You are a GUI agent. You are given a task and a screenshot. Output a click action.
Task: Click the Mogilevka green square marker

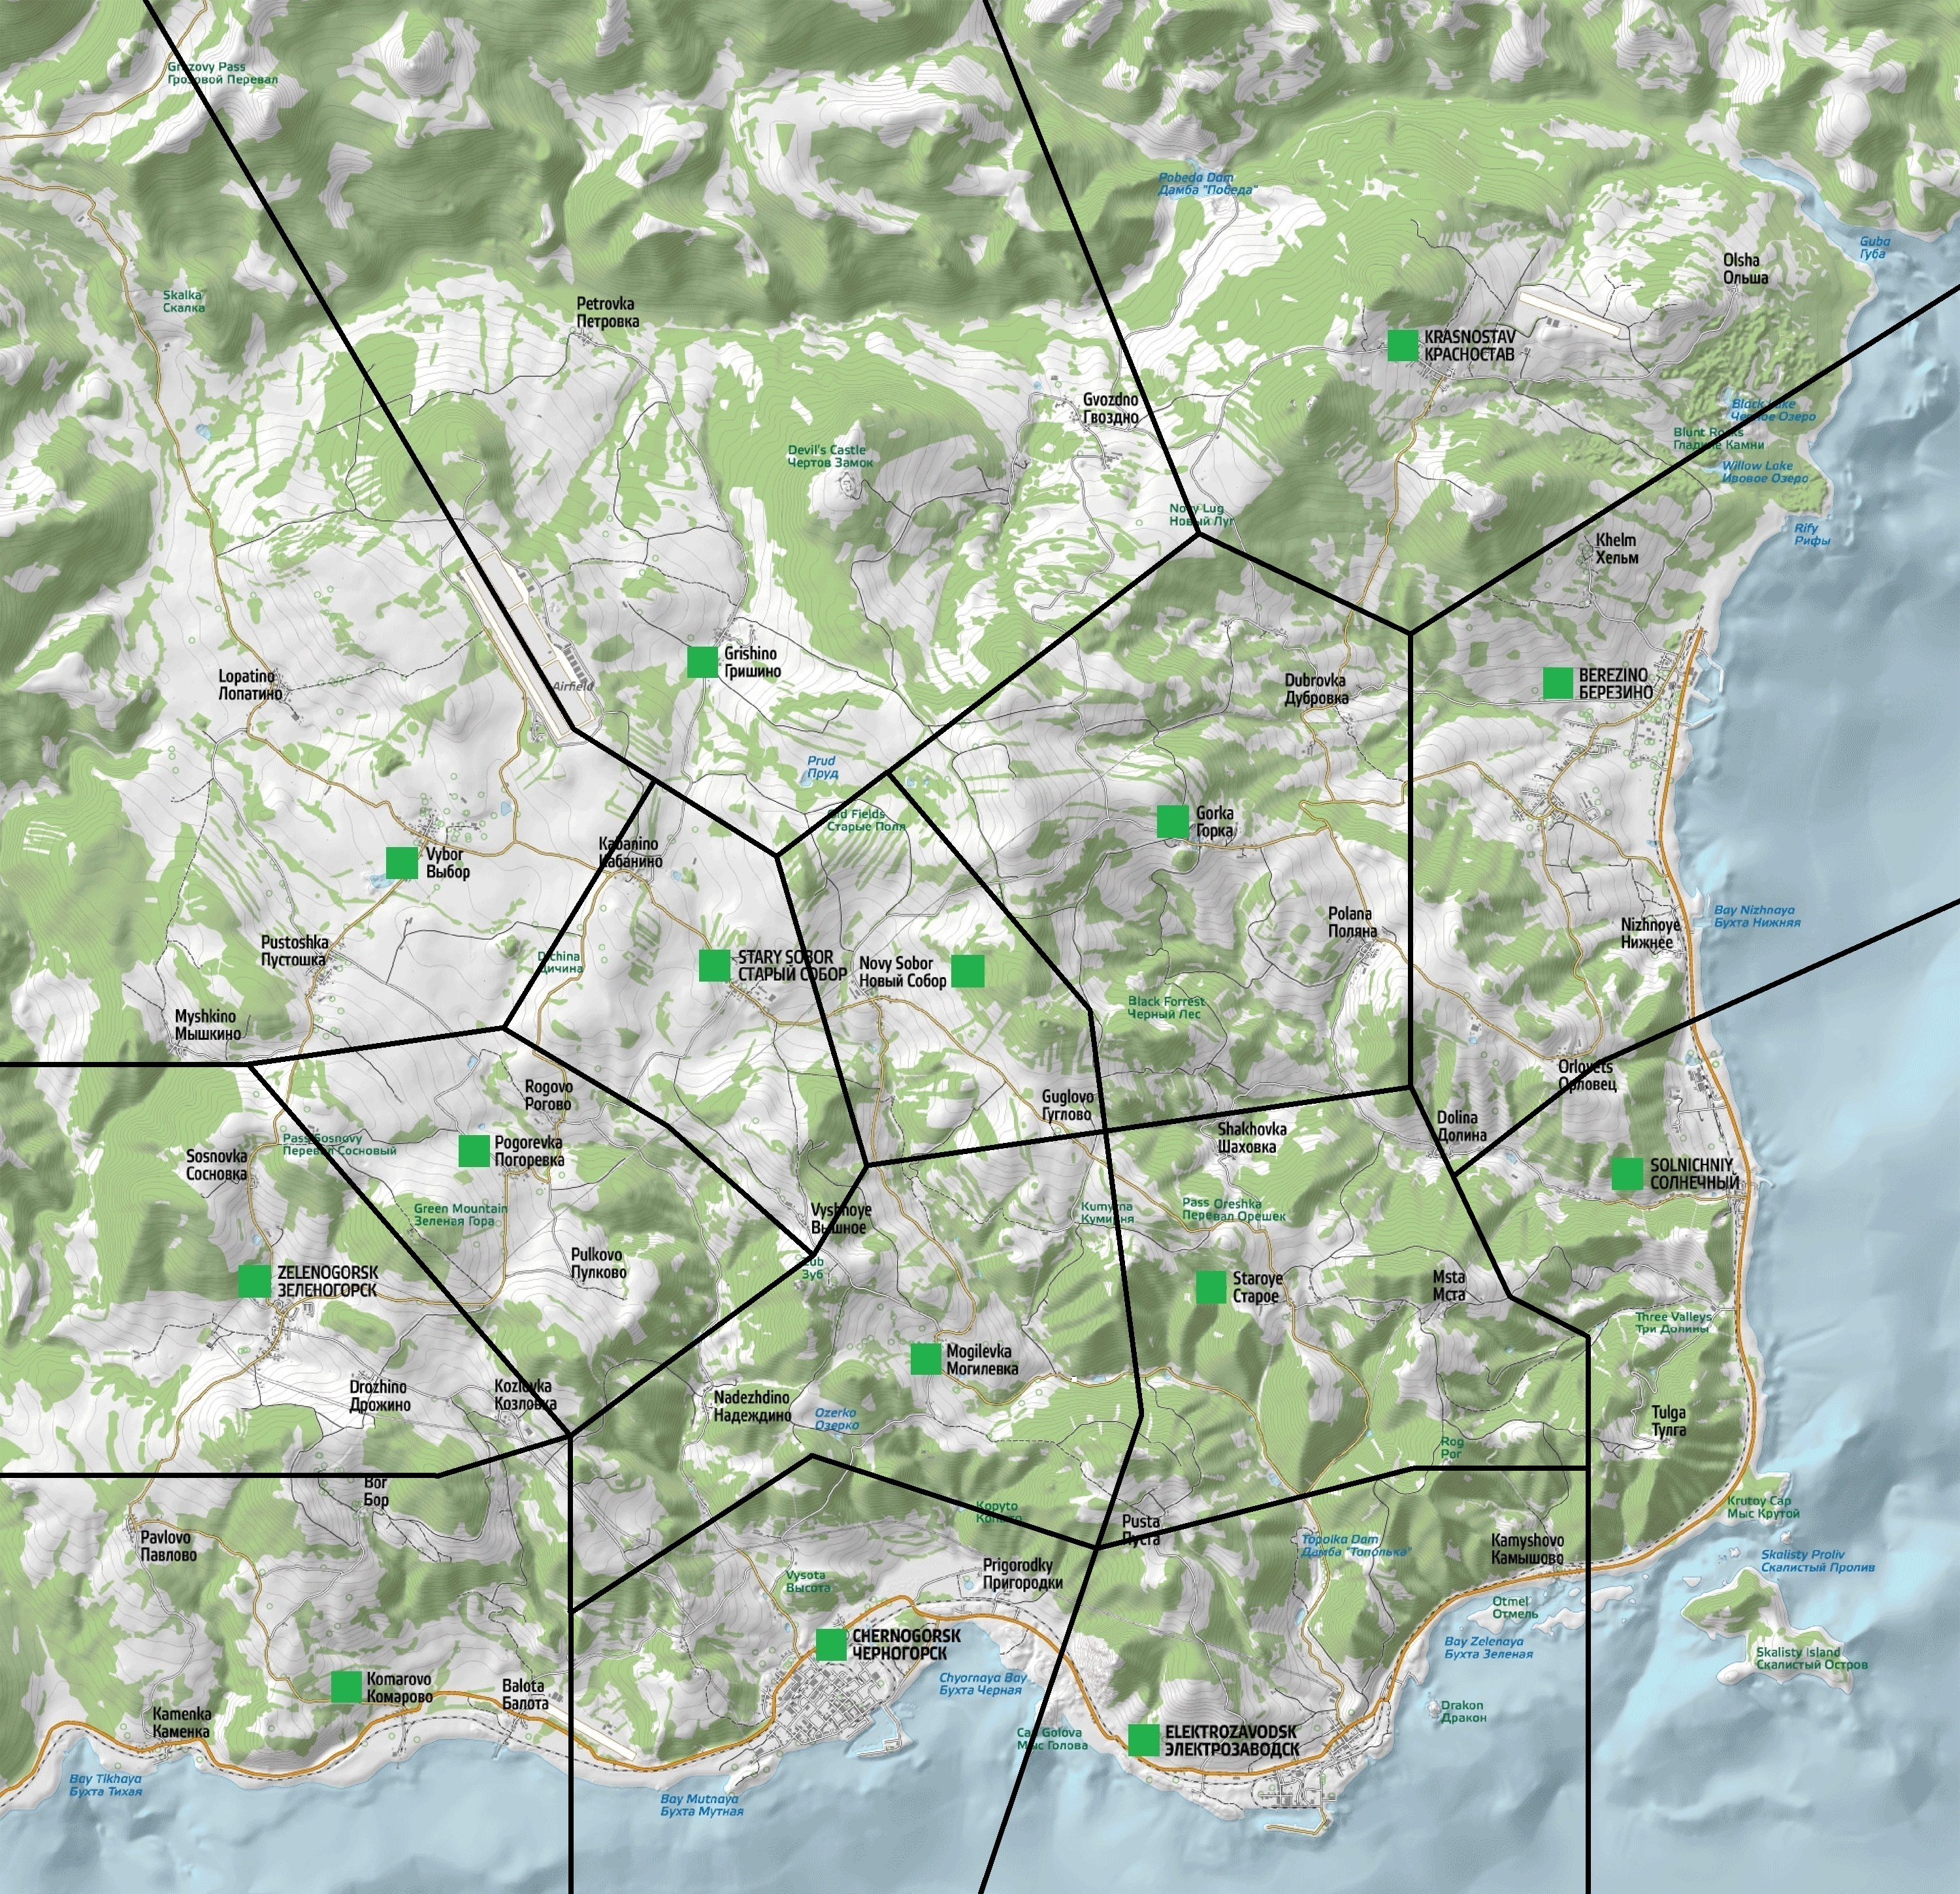(926, 1358)
